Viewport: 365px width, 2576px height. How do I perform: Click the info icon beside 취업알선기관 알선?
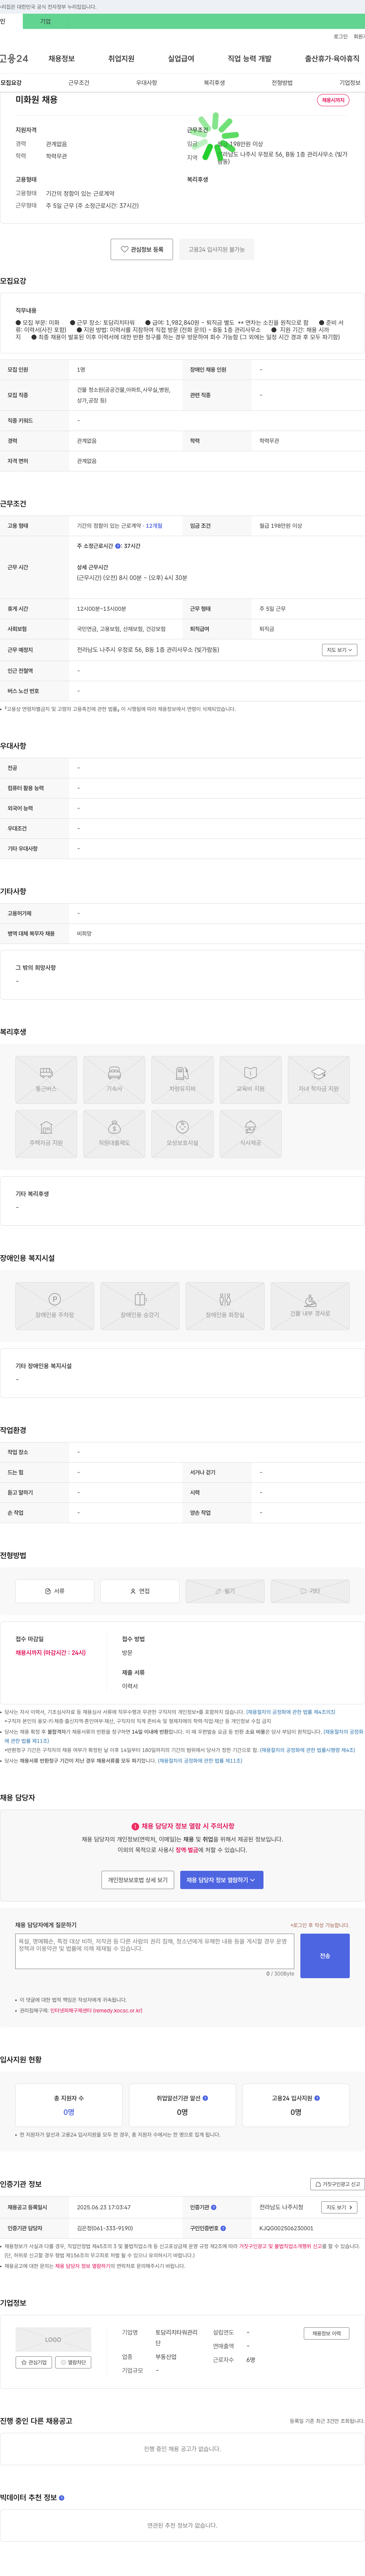pyautogui.click(x=205, y=2098)
